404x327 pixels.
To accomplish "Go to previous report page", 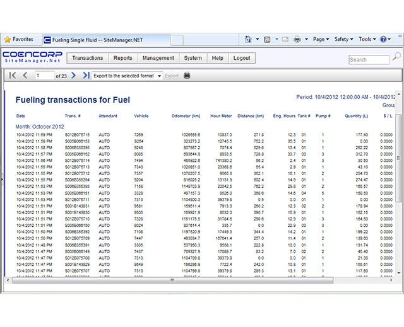I will coord(25,76).
